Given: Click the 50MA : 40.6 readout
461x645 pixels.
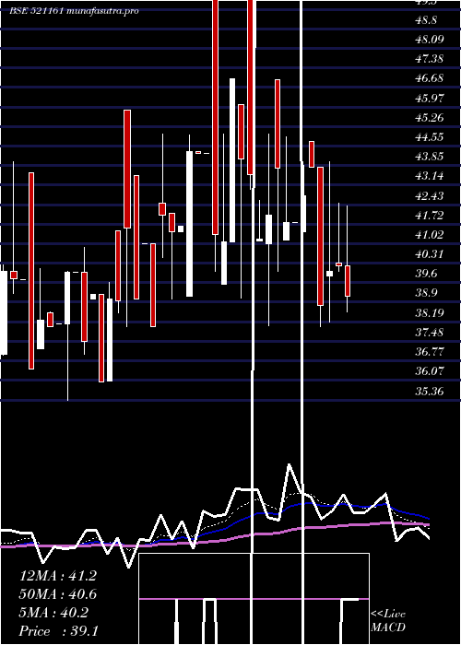Looking at the screenshot, I should pyautogui.click(x=58, y=594).
